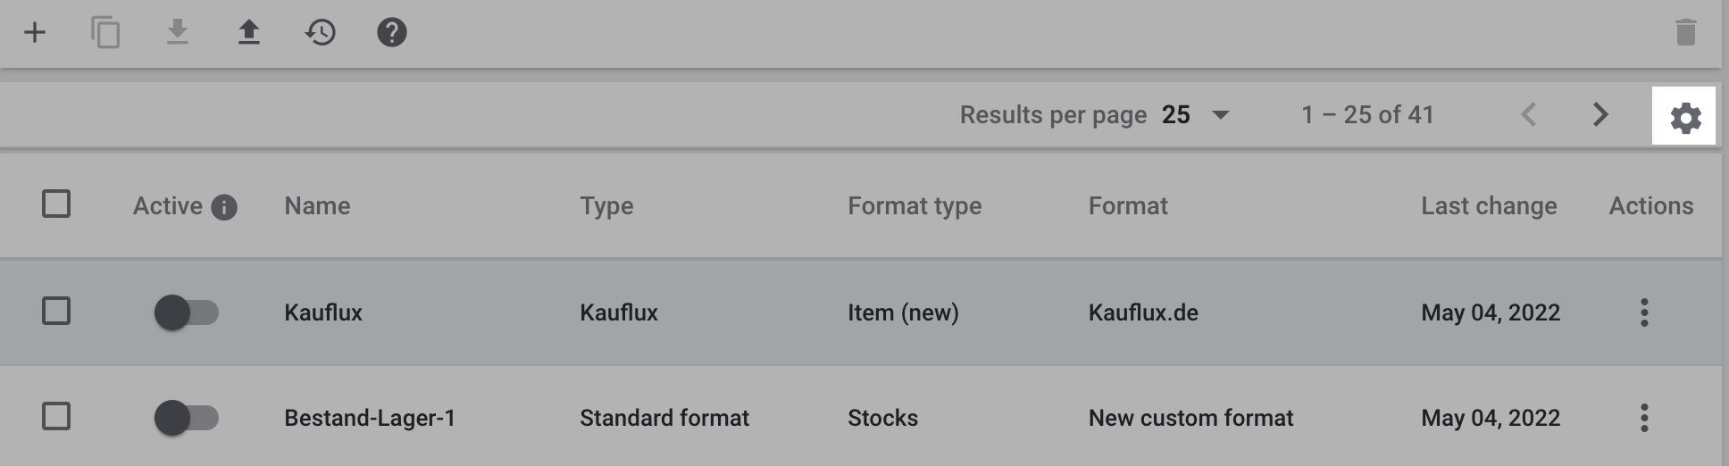Open the help question mark icon
Image resolution: width=1729 pixels, height=466 pixels.
point(392,33)
